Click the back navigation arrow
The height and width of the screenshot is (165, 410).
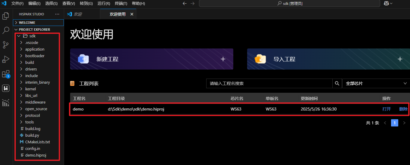pyautogui.click(x=185, y=3)
